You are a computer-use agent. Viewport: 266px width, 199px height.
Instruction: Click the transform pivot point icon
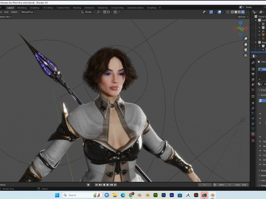[x=99, y=12]
